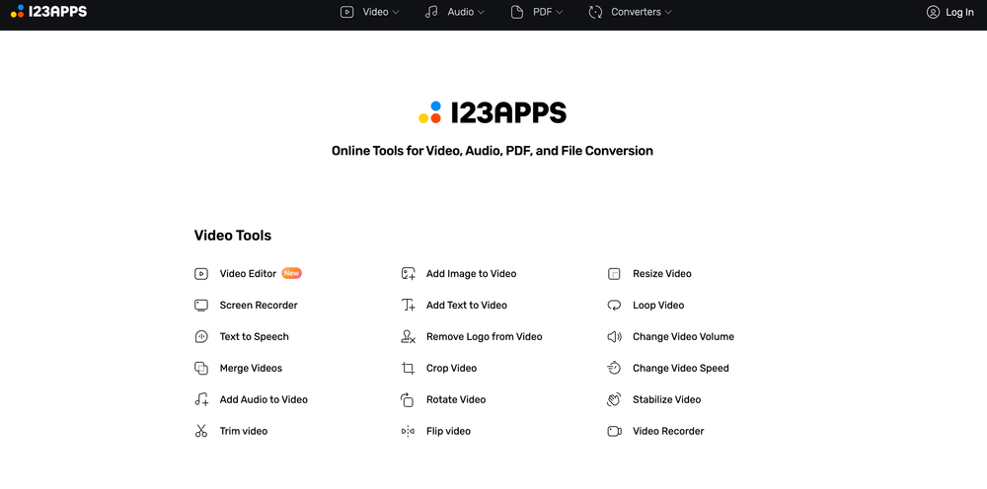Click the PDF menu document icon

517,12
